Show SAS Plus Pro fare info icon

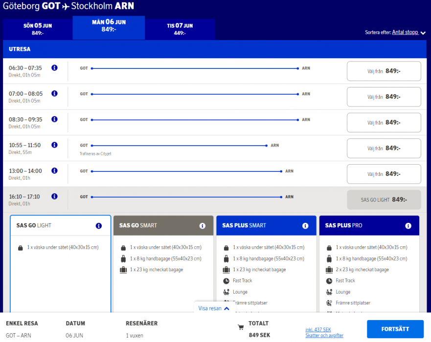[x=408, y=226]
